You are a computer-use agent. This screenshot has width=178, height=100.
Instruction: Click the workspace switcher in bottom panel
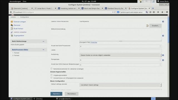tap(153, 99)
